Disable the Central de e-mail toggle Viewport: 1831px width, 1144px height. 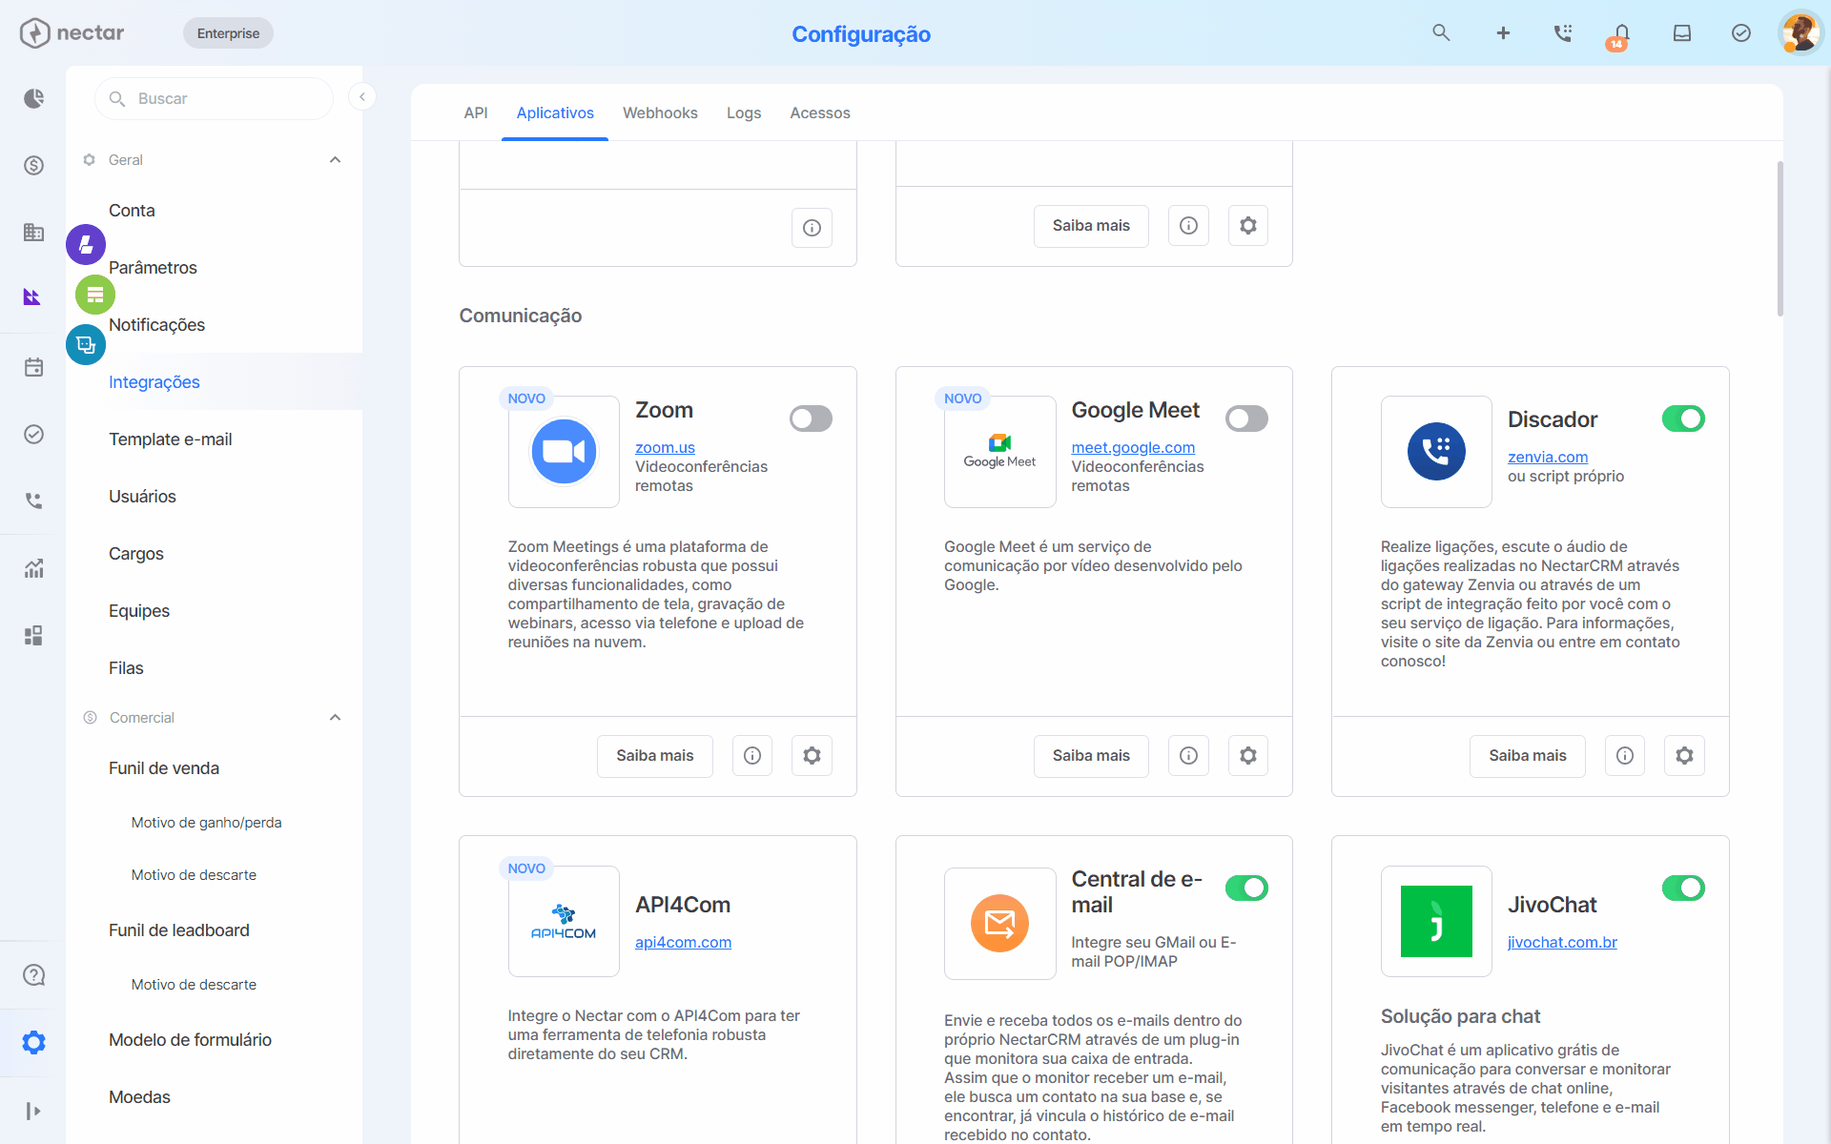1246,888
